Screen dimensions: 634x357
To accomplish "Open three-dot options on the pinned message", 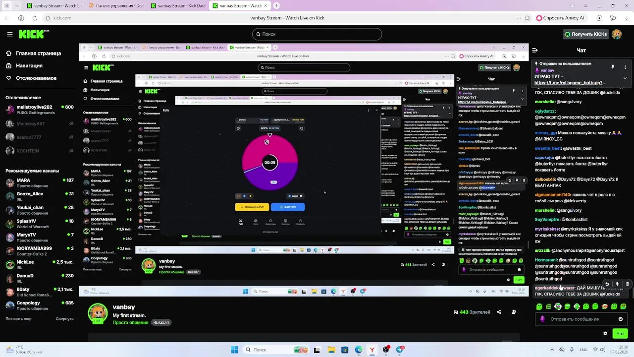I will click(x=625, y=67).
